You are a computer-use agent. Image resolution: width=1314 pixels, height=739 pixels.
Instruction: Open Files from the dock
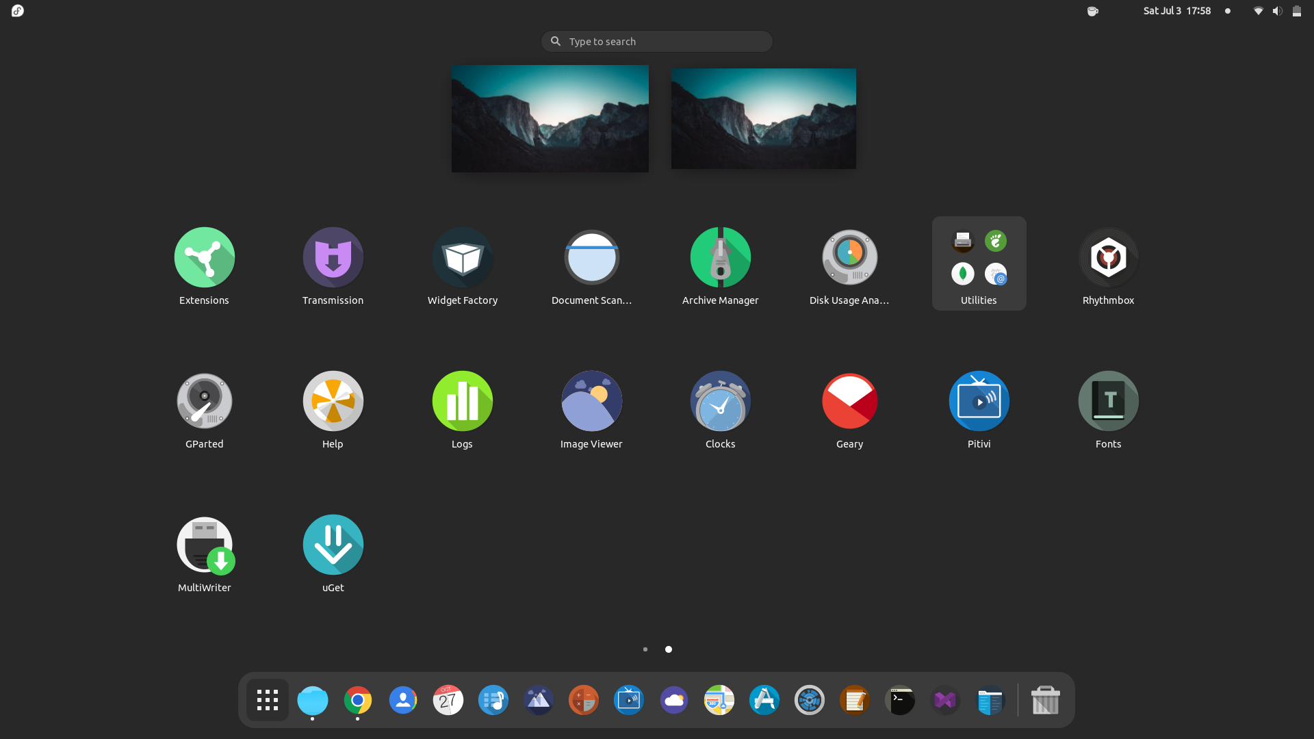313,700
